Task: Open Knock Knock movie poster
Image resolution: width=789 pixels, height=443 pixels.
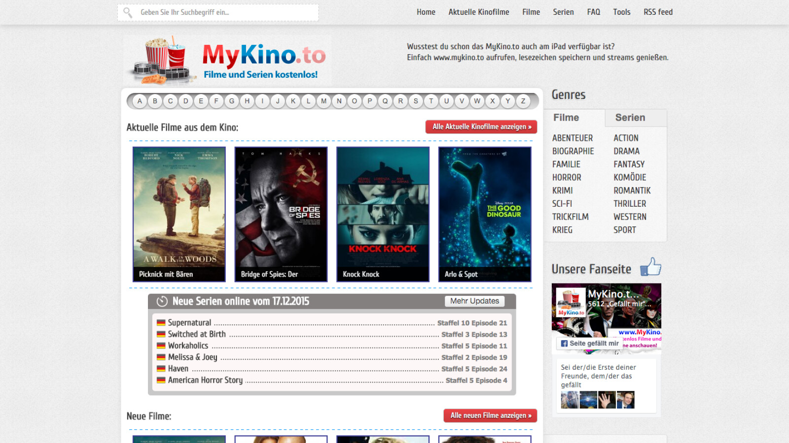Action: pyautogui.click(x=383, y=214)
